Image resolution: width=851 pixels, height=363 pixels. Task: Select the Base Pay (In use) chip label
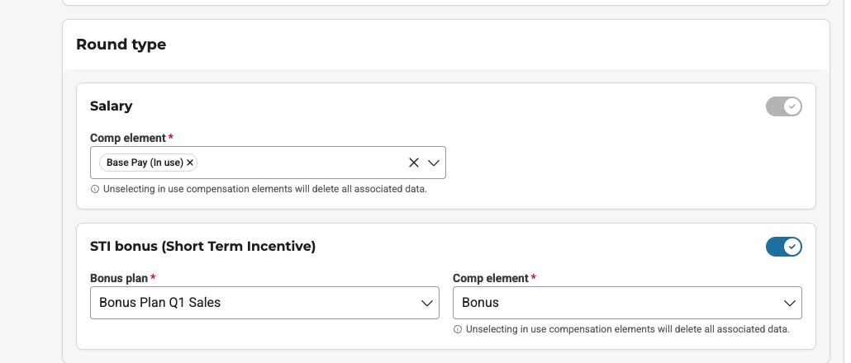click(x=145, y=163)
